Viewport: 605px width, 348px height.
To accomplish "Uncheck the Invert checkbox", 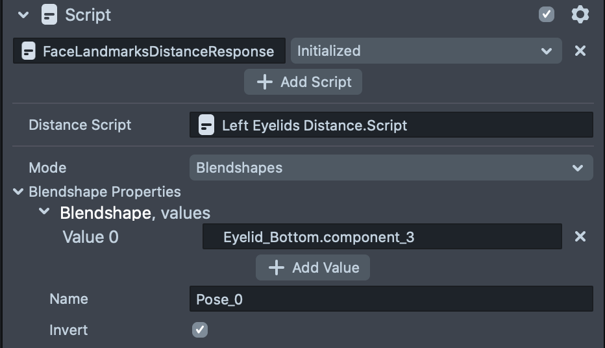I will click(x=200, y=330).
